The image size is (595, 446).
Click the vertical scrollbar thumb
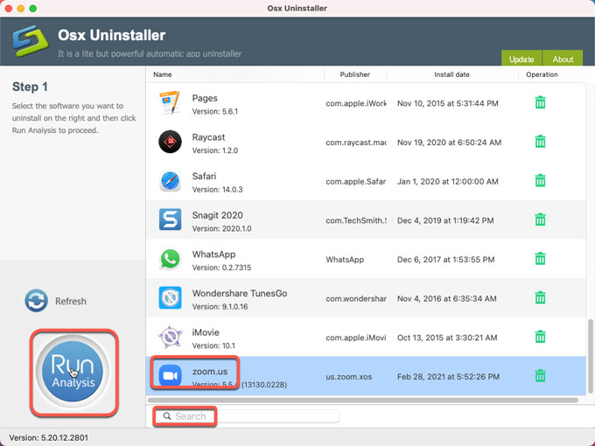[x=590, y=357]
